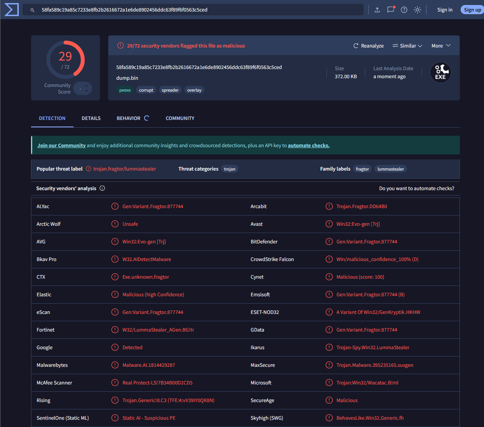This screenshot has height=427, width=484.
Task: Click the alert icon in the CrowdStrike Falcon row
Action: [329, 259]
